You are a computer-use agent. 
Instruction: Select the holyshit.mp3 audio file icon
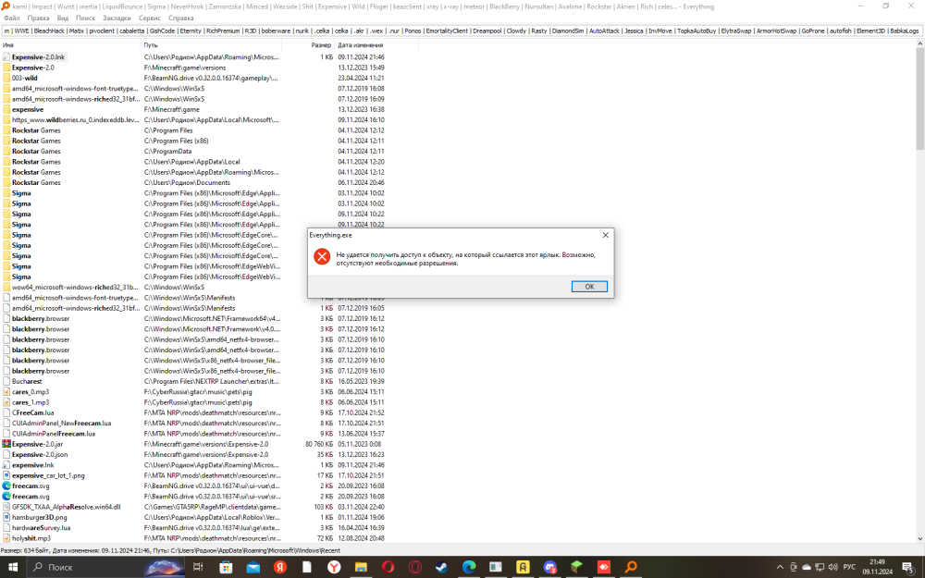tap(6, 538)
